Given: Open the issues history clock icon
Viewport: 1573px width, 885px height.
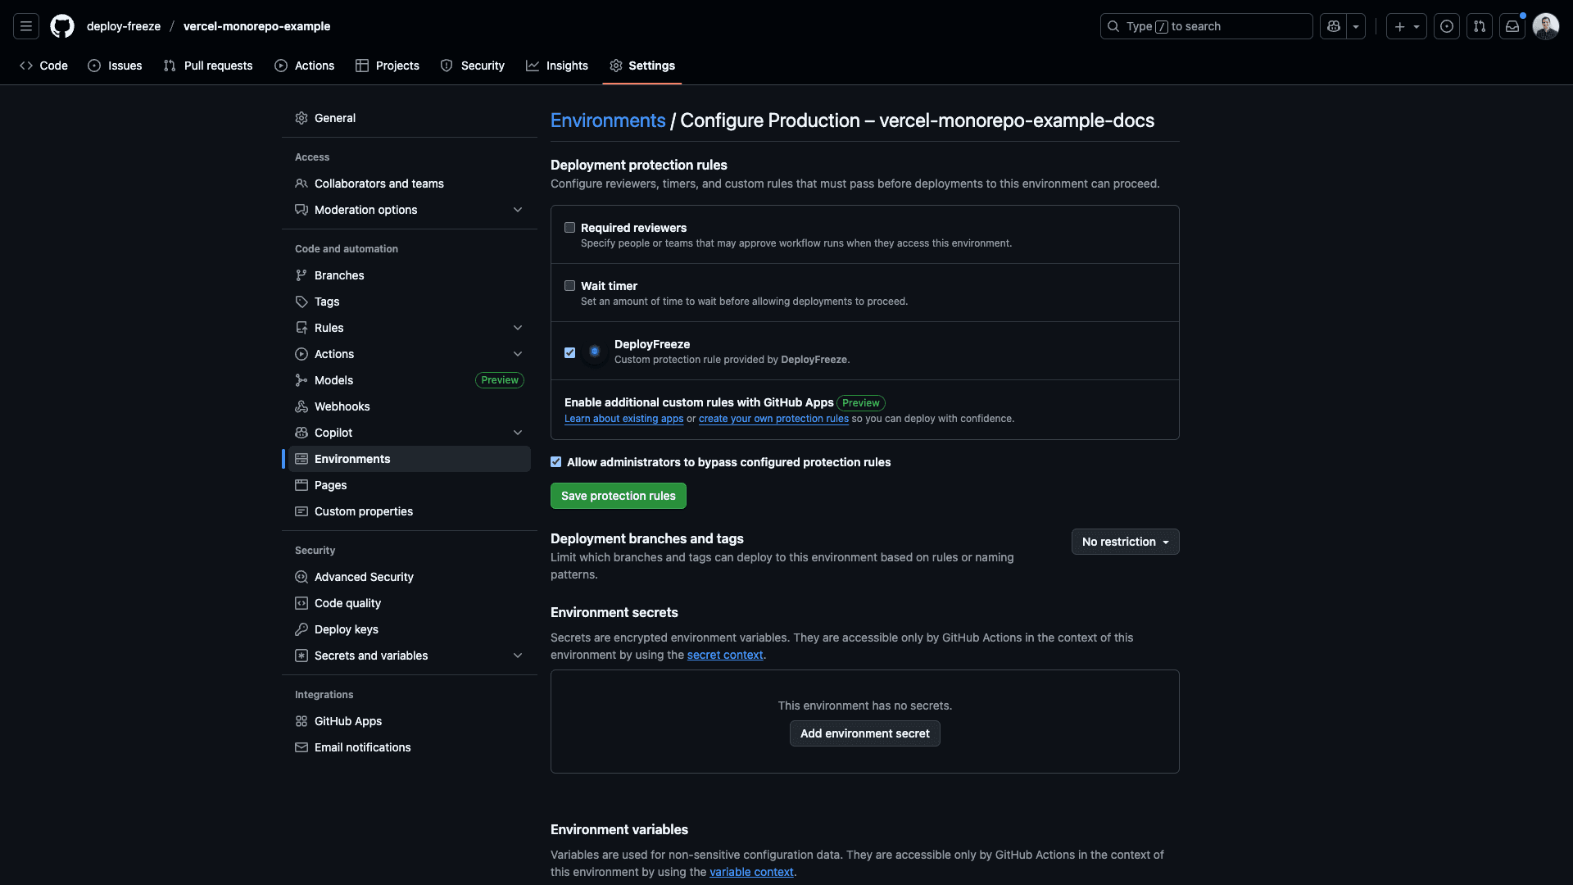Looking at the screenshot, I should click(x=1446, y=25).
